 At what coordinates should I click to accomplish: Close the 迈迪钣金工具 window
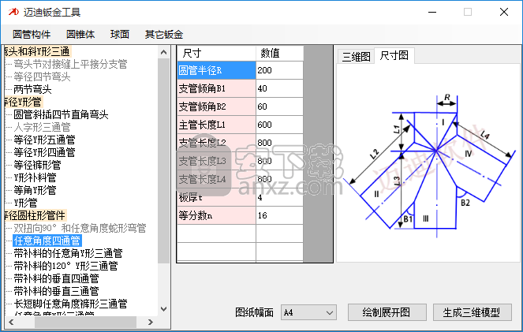click(x=504, y=13)
